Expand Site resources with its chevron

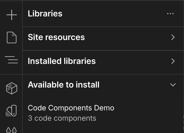tap(173, 37)
